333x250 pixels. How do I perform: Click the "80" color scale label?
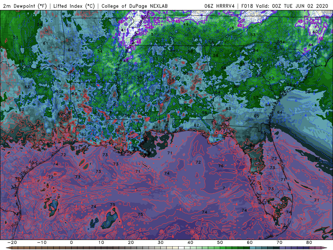point(309,242)
